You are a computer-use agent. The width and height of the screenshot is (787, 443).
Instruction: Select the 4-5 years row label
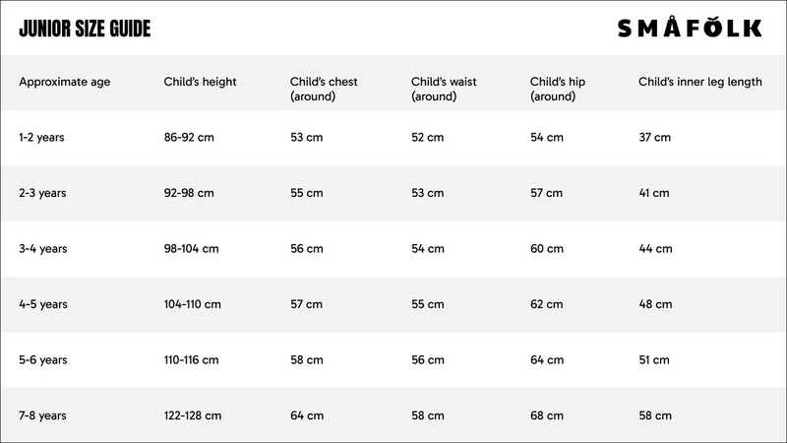click(43, 304)
